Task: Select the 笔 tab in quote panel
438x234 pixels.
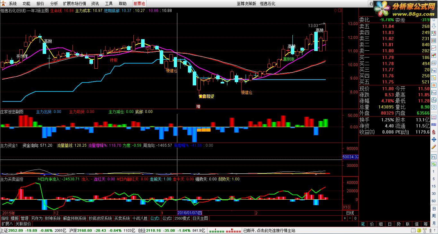Action: click(363, 224)
